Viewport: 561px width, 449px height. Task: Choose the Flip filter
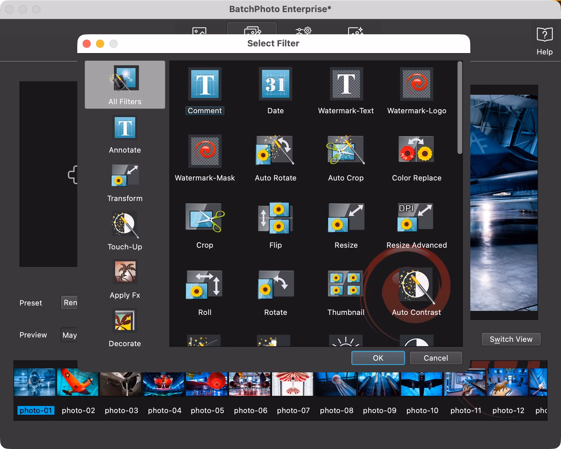tap(275, 218)
